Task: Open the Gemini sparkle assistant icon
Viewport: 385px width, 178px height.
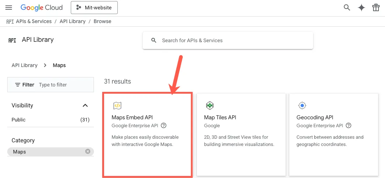Action: click(x=362, y=8)
